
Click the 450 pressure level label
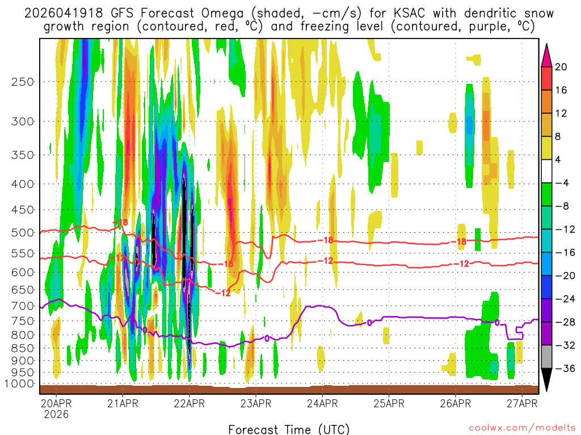[23, 210]
